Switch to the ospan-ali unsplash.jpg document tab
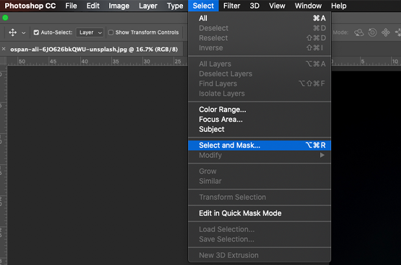401x265 pixels. pos(94,49)
